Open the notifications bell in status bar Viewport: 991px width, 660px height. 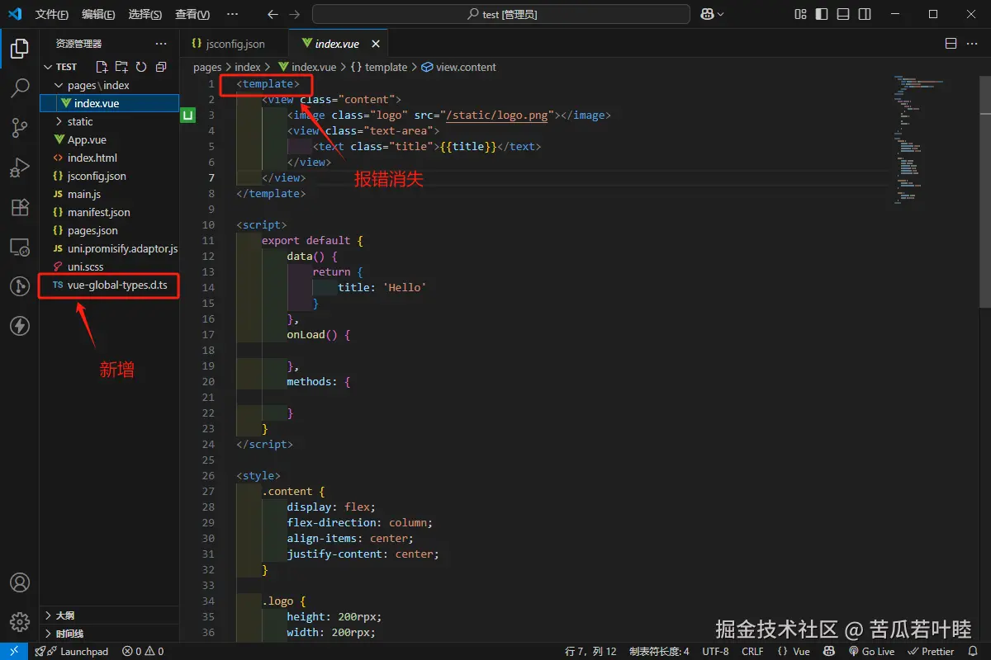click(x=973, y=651)
